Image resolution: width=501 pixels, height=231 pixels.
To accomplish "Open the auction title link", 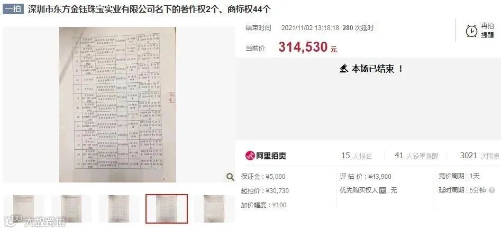I will (x=150, y=9).
